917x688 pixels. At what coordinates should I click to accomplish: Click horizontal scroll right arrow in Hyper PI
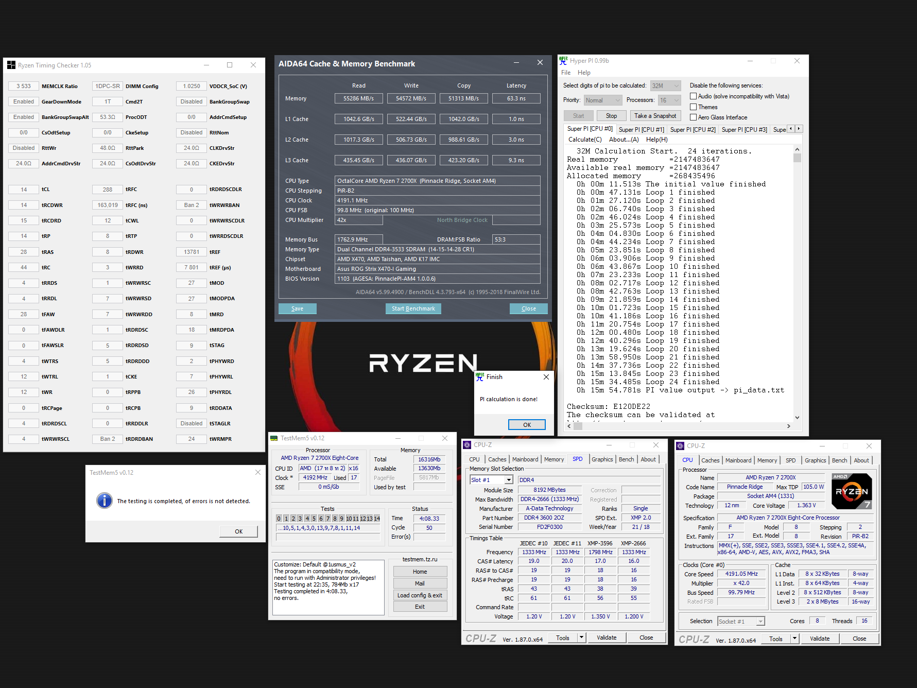click(x=789, y=426)
